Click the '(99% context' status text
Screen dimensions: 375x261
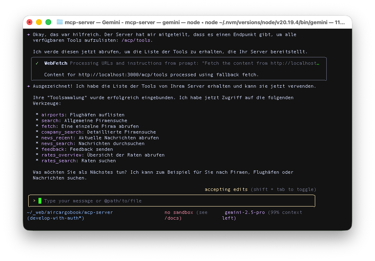[x=285, y=212]
